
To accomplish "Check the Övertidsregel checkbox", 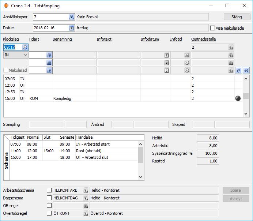I will pos(49,213).
